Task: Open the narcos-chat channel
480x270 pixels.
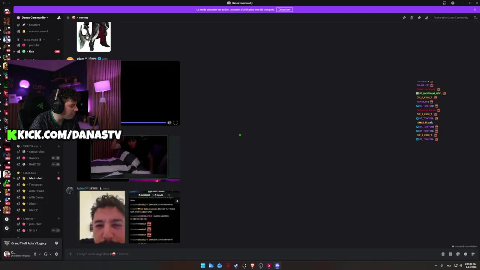Action: pyautogui.click(x=37, y=151)
